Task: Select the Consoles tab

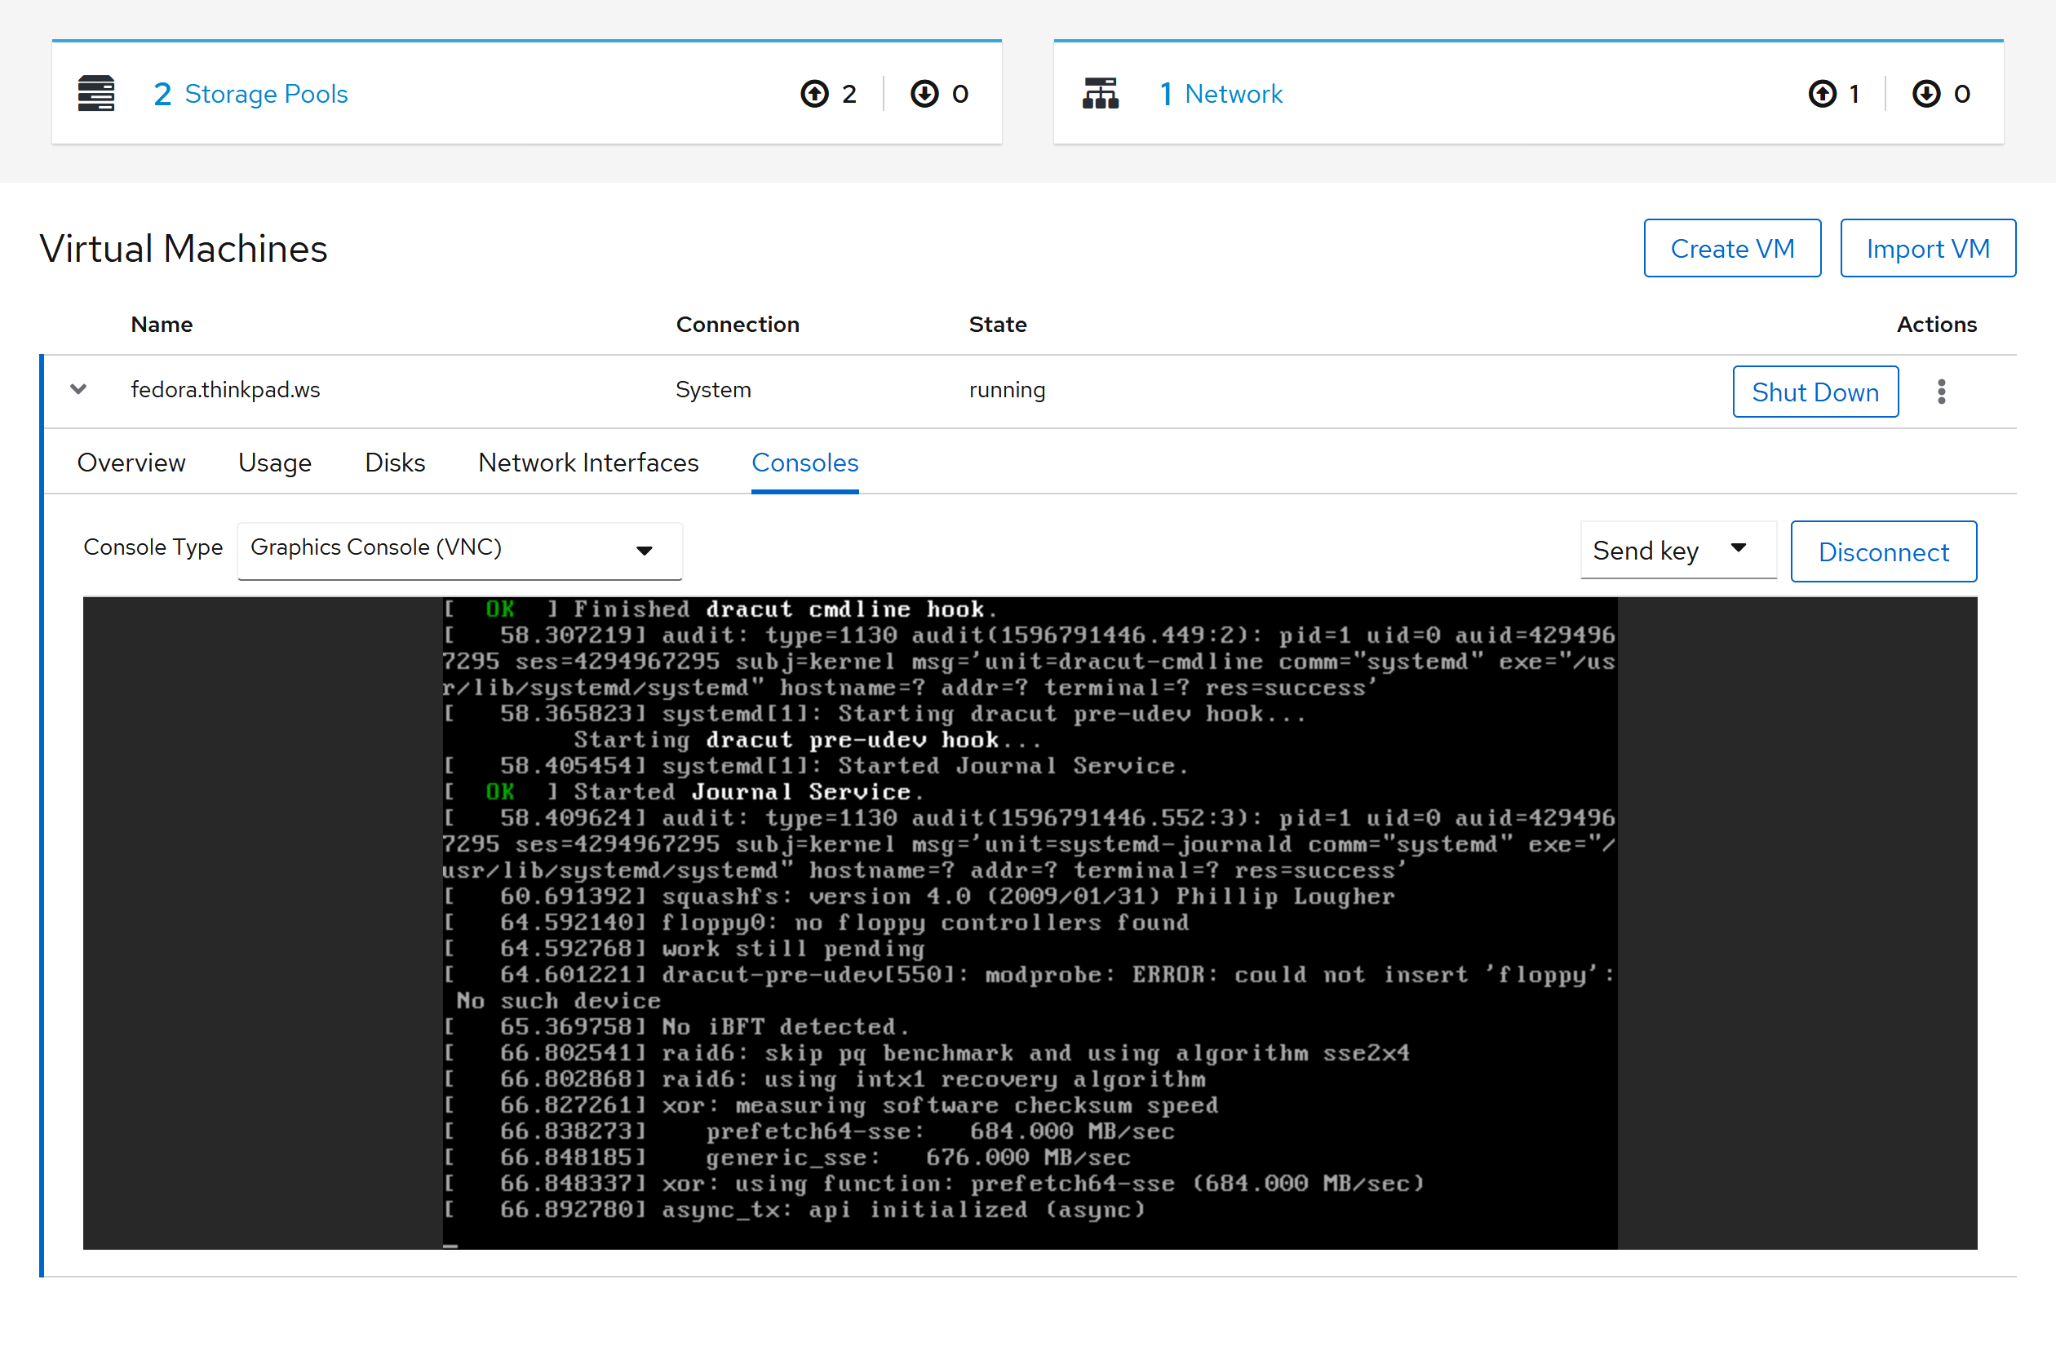Action: tap(804, 463)
